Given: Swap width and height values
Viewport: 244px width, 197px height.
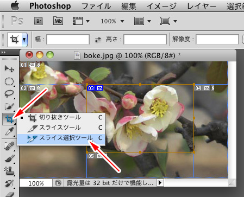Looking at the screenshot, I should (x=98, y=40).
